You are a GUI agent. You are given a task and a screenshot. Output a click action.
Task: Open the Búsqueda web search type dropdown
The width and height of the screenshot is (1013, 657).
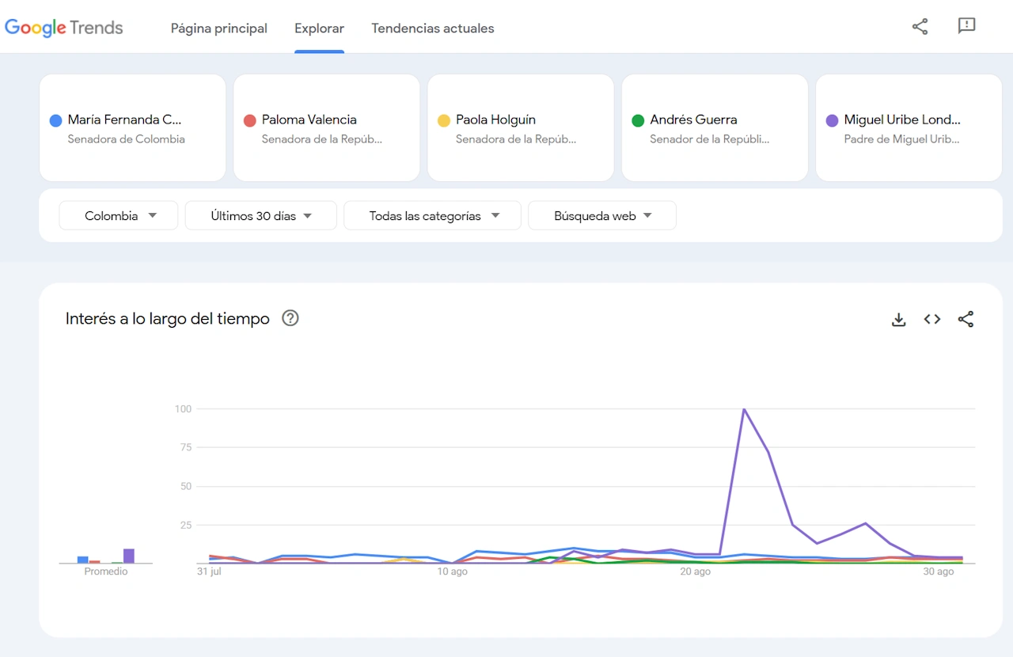pos(602,215)
